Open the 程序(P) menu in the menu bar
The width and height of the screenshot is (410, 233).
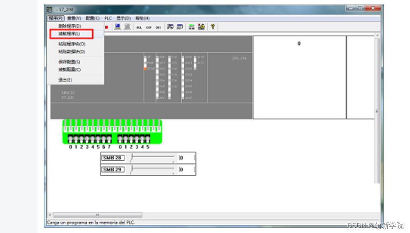[56, 18]
